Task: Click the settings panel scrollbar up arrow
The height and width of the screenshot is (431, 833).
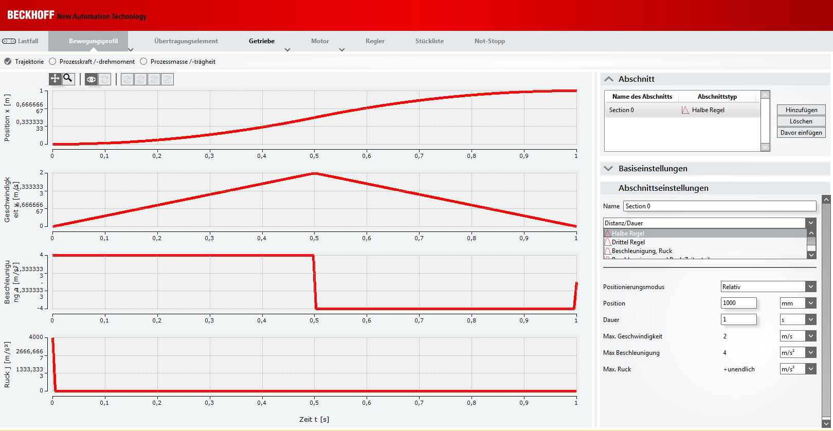Action: (826, 199)
